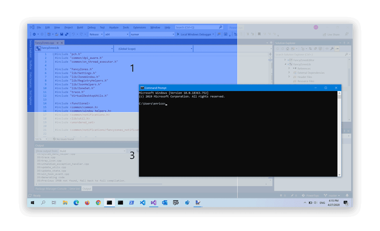380x231 pixels.
Task: Expand the Header Files folder
Action: (x=289, y=77)
